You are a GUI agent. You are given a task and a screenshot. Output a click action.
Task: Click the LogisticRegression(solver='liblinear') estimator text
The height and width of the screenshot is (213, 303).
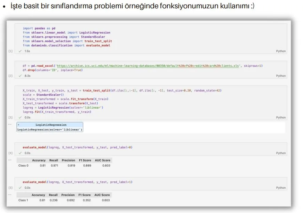tap(50, 129)
